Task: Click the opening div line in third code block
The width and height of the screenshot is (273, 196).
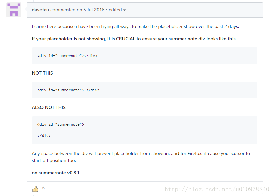Action: [x=61, y=124]
